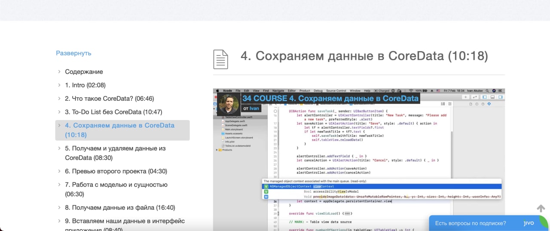Open lesson 1. Intro (02:08)
The width and height of the screenshot is (550, 231).
click(85, 85)
